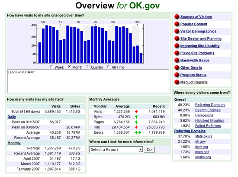Select the Month radio button

point(70,67)
